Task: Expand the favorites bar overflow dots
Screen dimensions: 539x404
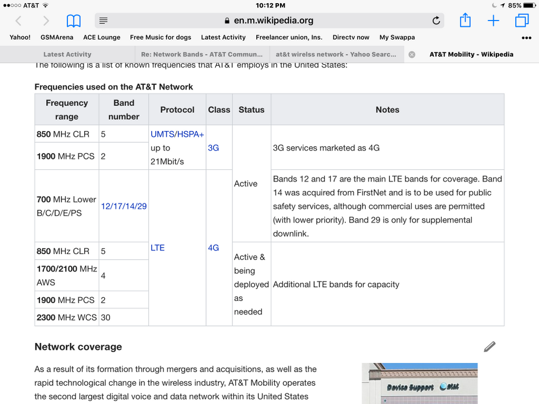Action: (x=527, y=38)
